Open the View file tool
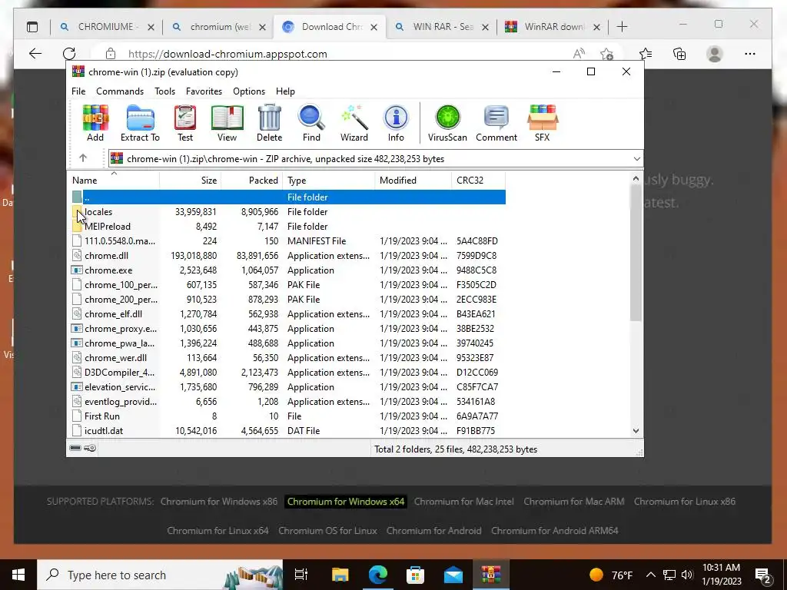787x590 pixels. (x=227, y=124)
